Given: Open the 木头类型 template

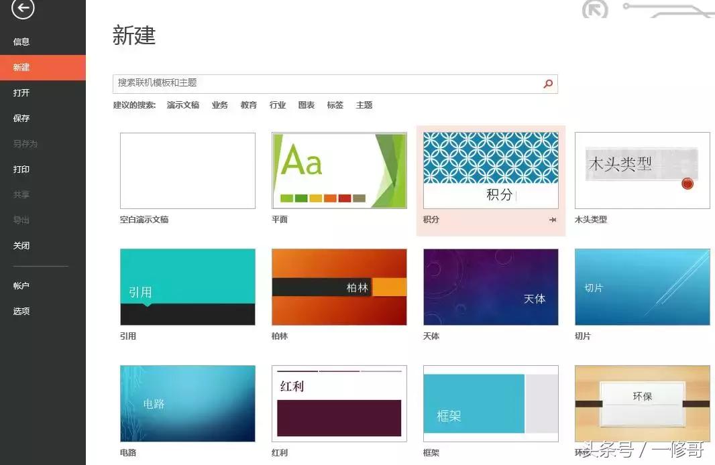Looking at the screenshot, I should click(641, 169).
